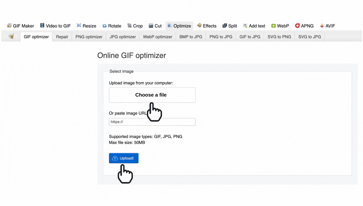Open the WebP tool icon
The height and width of the screenshot is (206, 363).
pyautogui.click(x=274, y=26)
